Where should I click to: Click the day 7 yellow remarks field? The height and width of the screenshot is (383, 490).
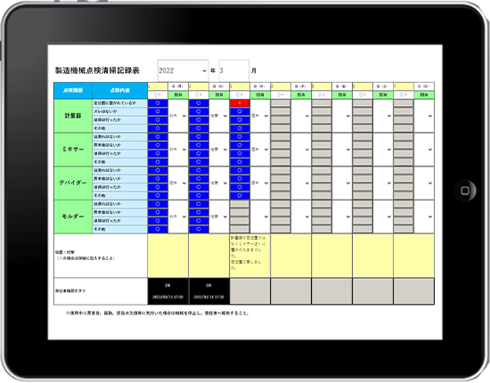point(413,256)
